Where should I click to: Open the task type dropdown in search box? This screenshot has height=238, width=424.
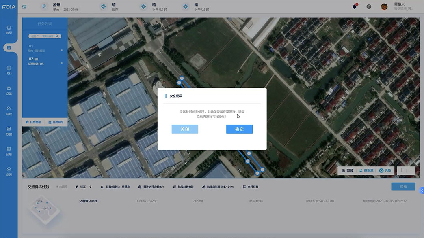(x=35, y=36)
